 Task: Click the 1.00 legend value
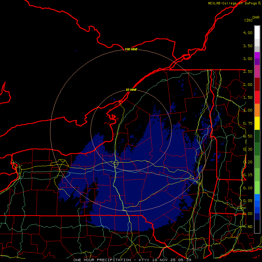pos(248,110)
